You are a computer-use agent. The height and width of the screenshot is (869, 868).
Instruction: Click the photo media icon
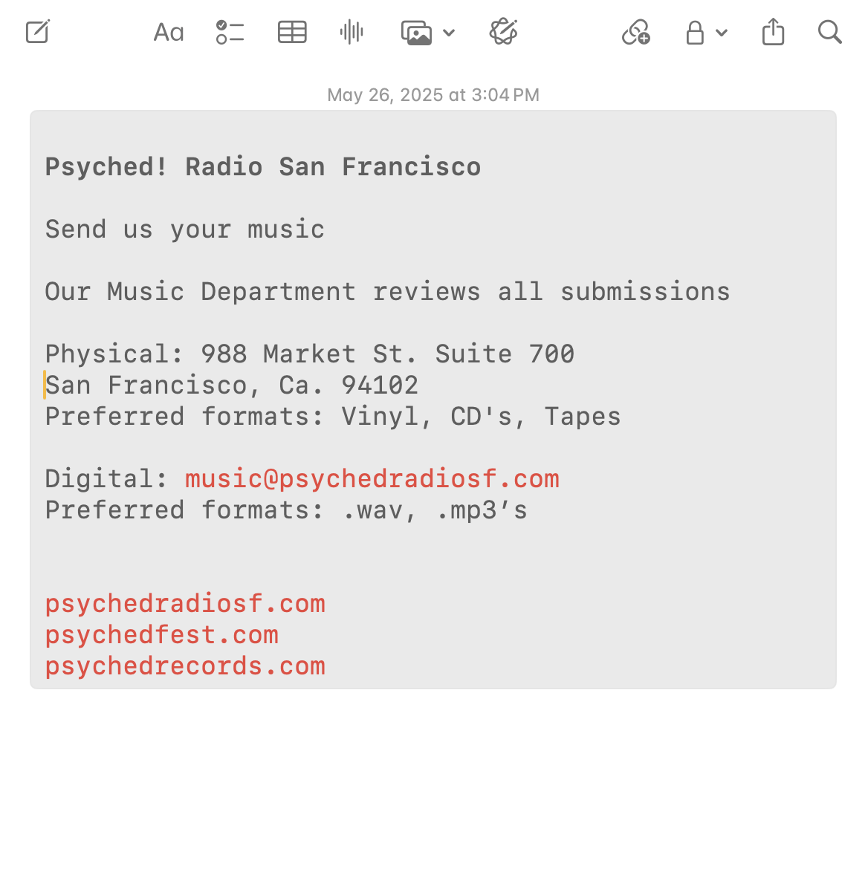click(x=416, y=33)
